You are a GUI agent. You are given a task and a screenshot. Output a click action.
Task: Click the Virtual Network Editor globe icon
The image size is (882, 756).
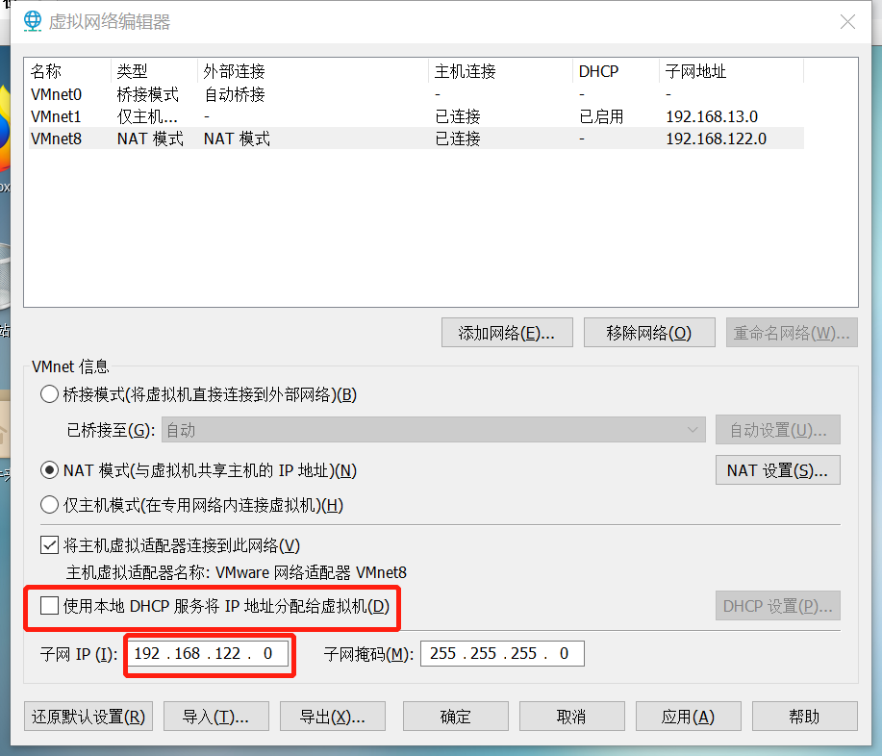[33, 21]
